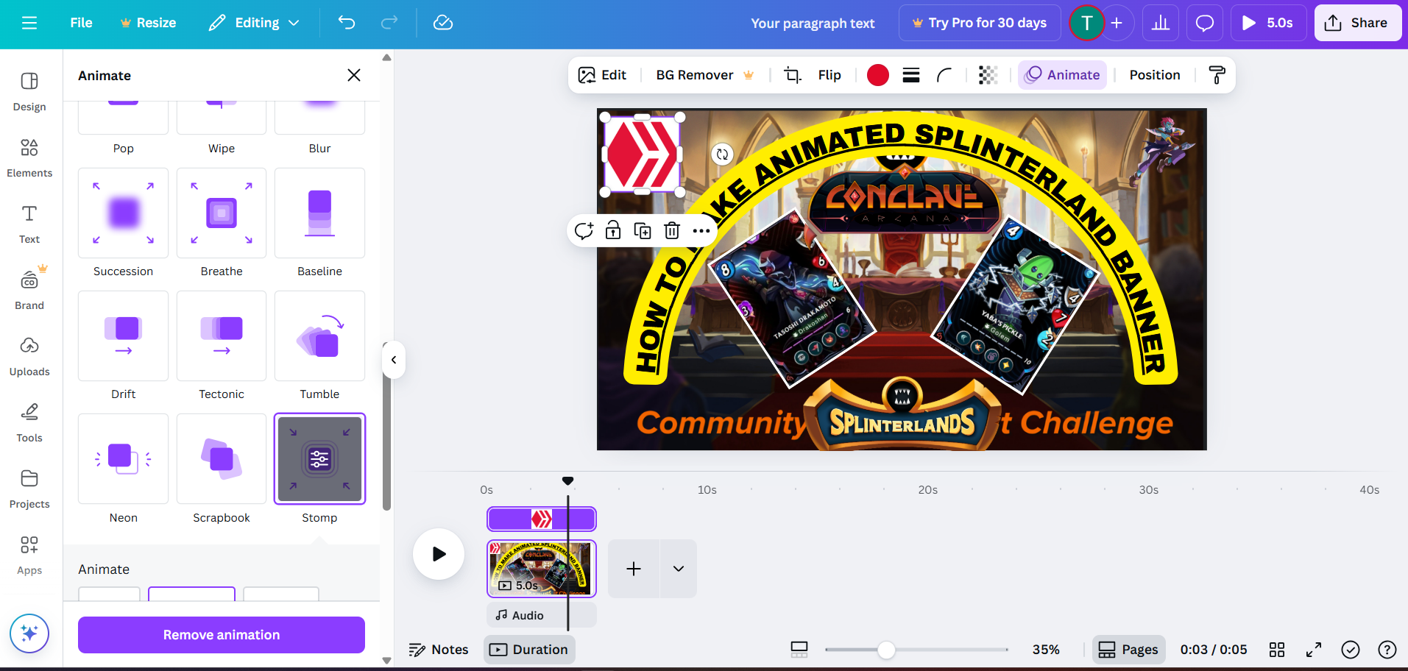Open the Text sidebar panel
The width and height of the screenshot is (1408, 671).
[x=29, y=224]
